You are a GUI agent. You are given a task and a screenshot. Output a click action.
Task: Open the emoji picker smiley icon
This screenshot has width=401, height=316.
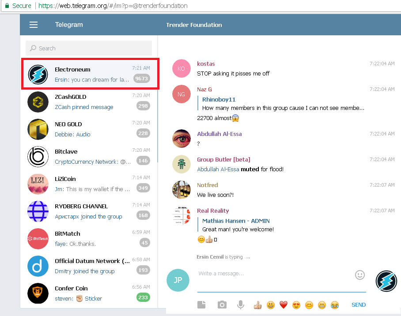360,275
